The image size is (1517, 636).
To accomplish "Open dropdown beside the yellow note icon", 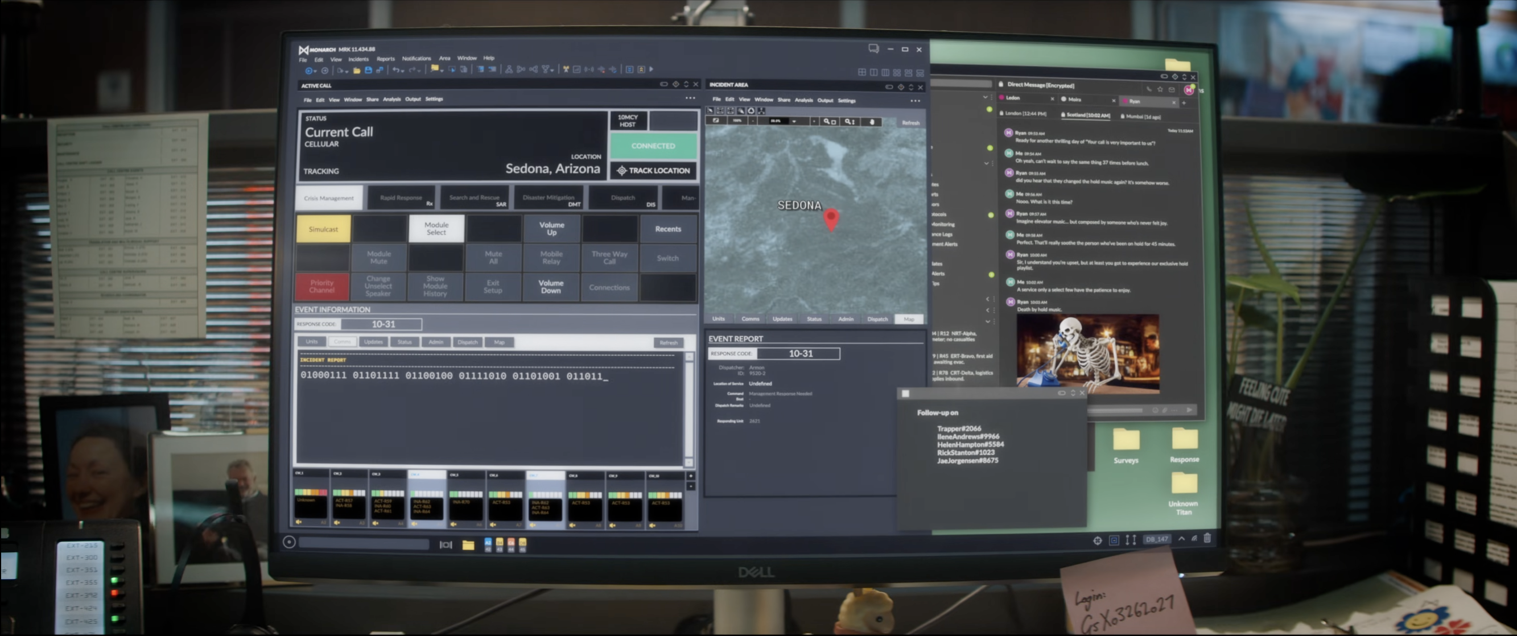I will click(x=442, y=71).
